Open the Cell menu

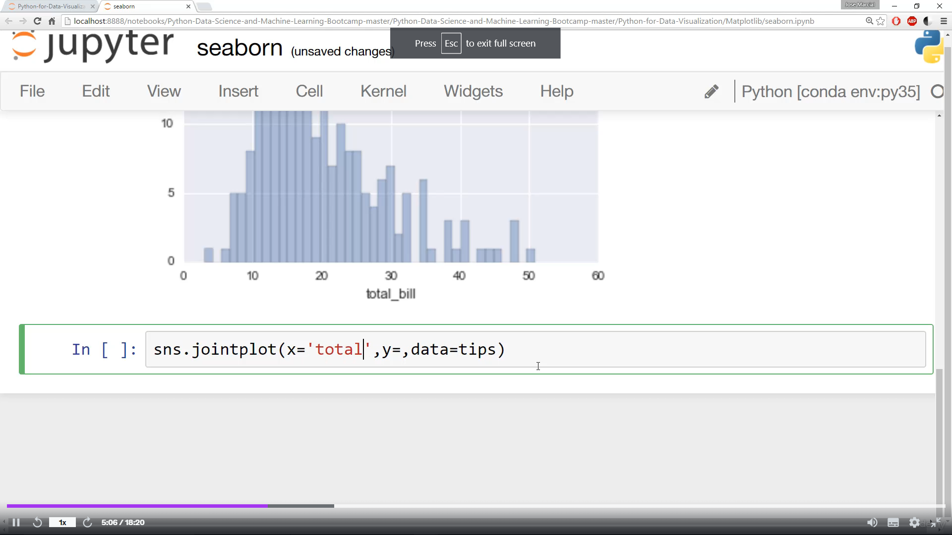tap(309, 91)
